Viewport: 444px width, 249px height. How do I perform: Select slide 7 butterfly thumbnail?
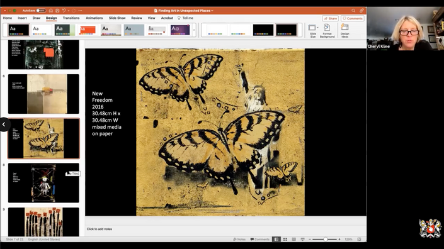click(43, 138)
